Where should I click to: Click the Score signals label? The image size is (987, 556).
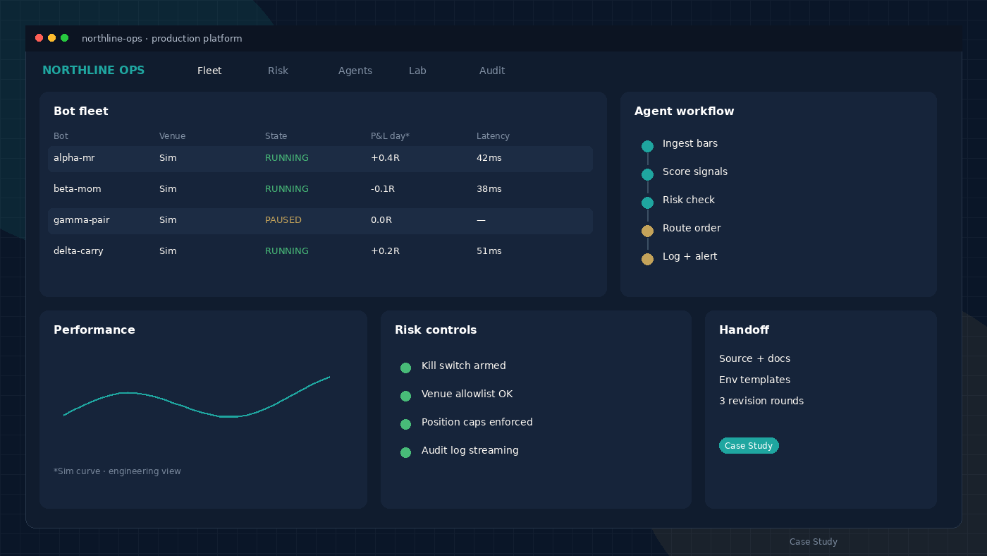695,171
